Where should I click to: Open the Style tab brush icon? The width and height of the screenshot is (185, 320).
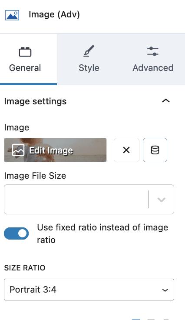pos(89,51)
